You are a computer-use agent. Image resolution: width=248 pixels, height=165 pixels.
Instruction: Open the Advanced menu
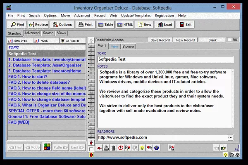coord(82,16)
